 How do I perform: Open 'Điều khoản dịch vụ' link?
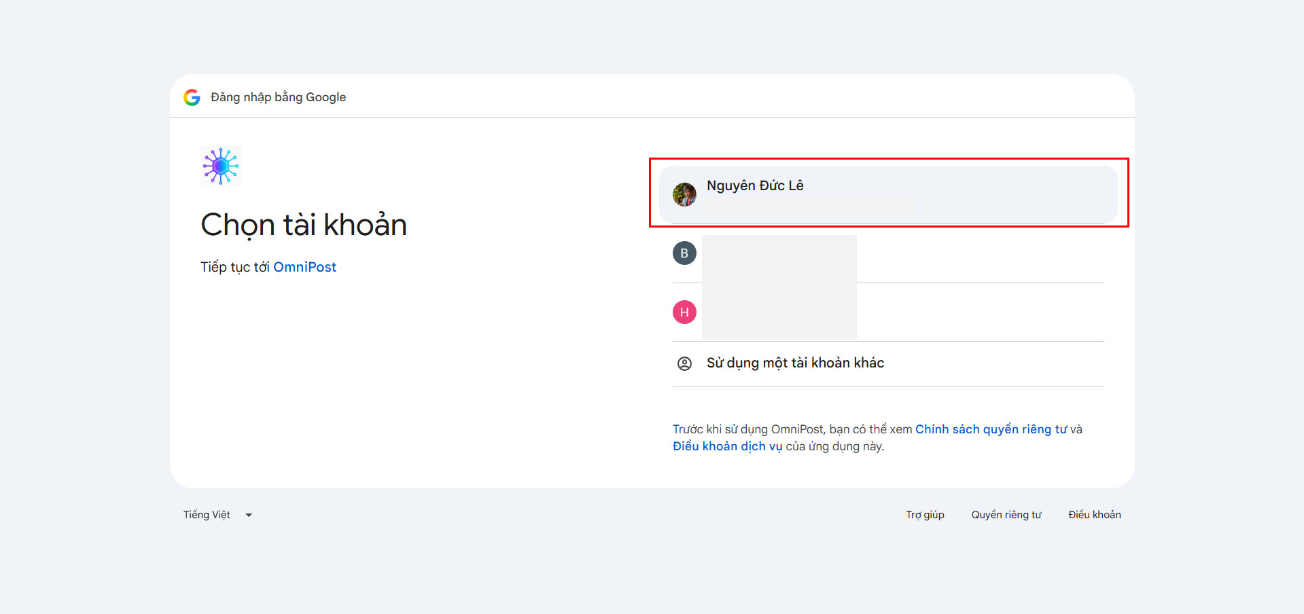727,446
